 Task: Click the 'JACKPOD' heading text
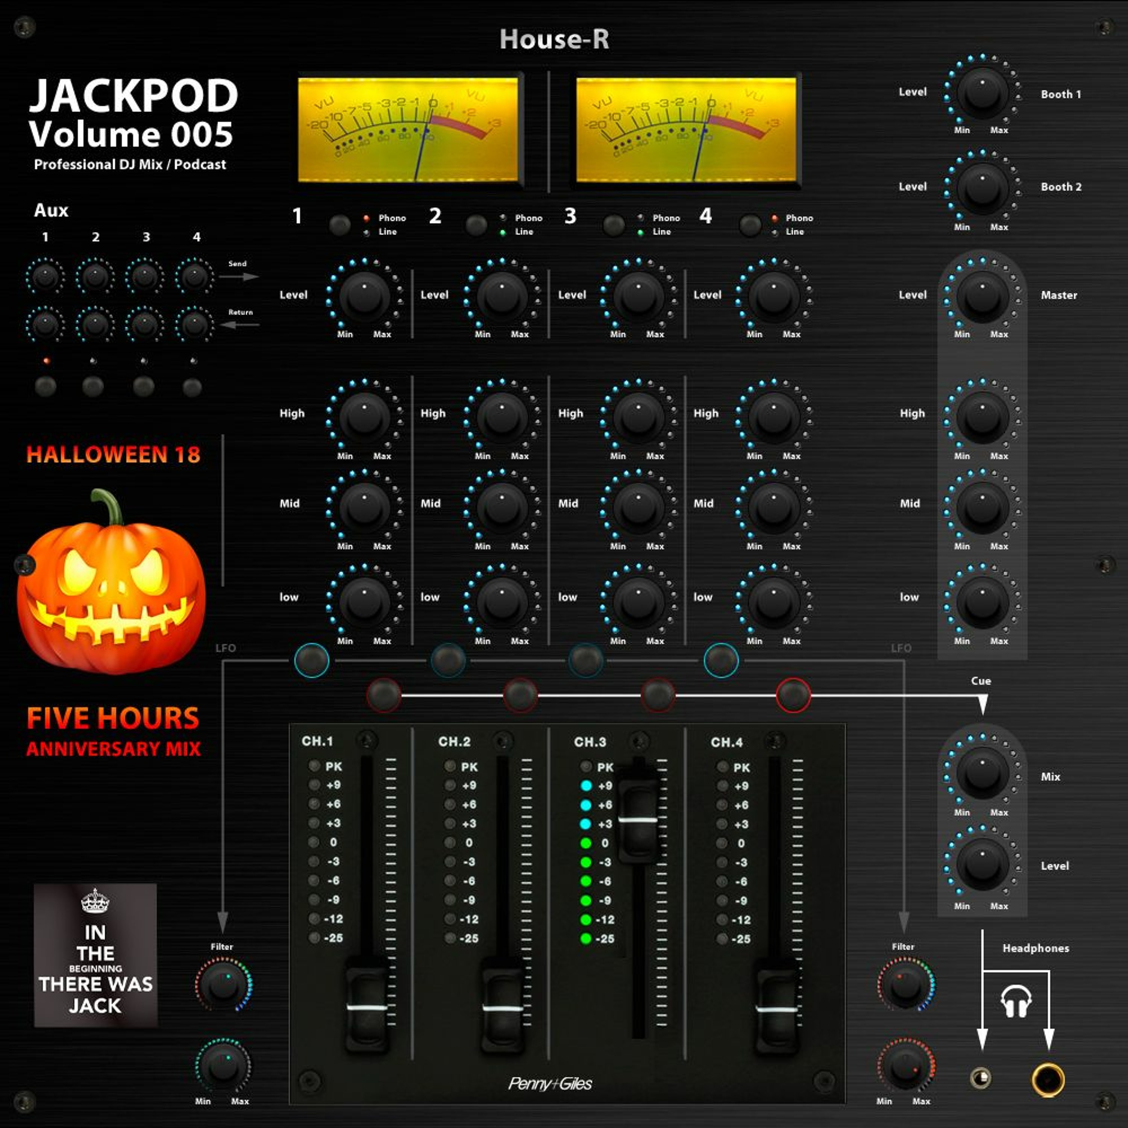pyautogui.click(x=134, y=96)
